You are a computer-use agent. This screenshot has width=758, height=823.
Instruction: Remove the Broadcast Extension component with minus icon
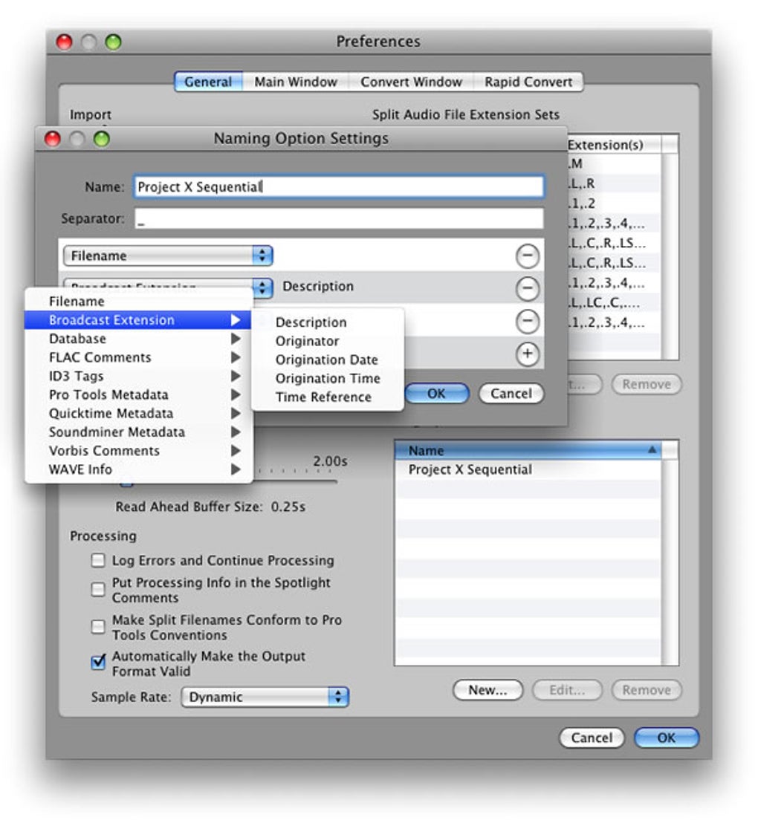(x=527, y=288)
